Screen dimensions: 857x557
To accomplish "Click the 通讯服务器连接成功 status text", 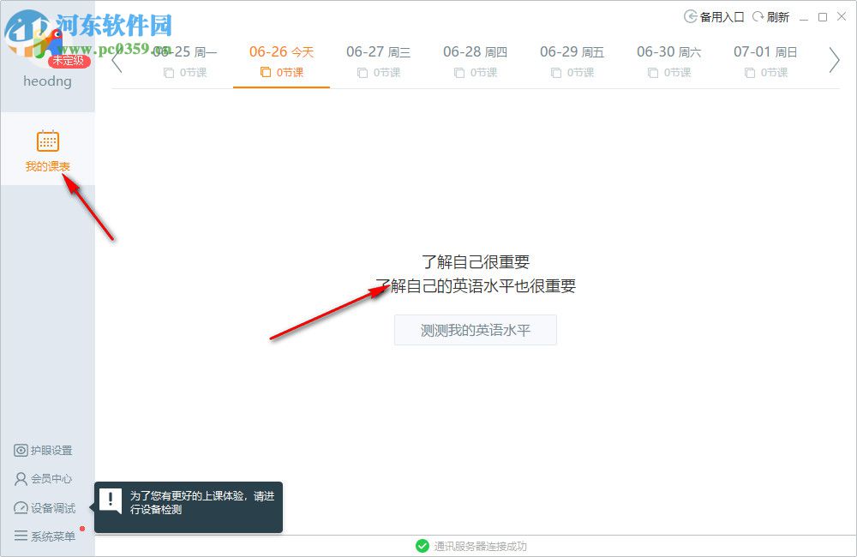I will point(480,545).
